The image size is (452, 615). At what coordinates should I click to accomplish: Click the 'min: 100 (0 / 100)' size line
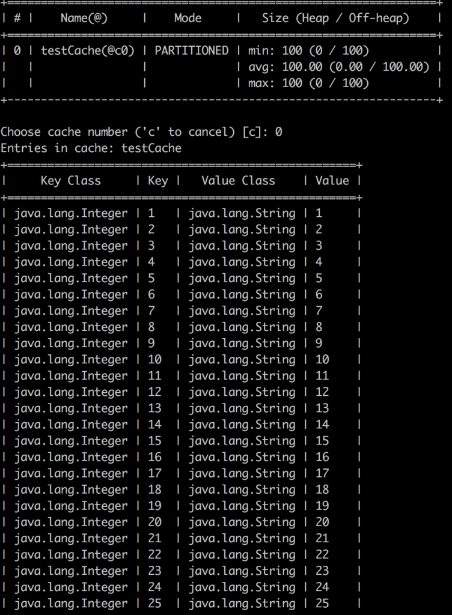pos(308,50)
